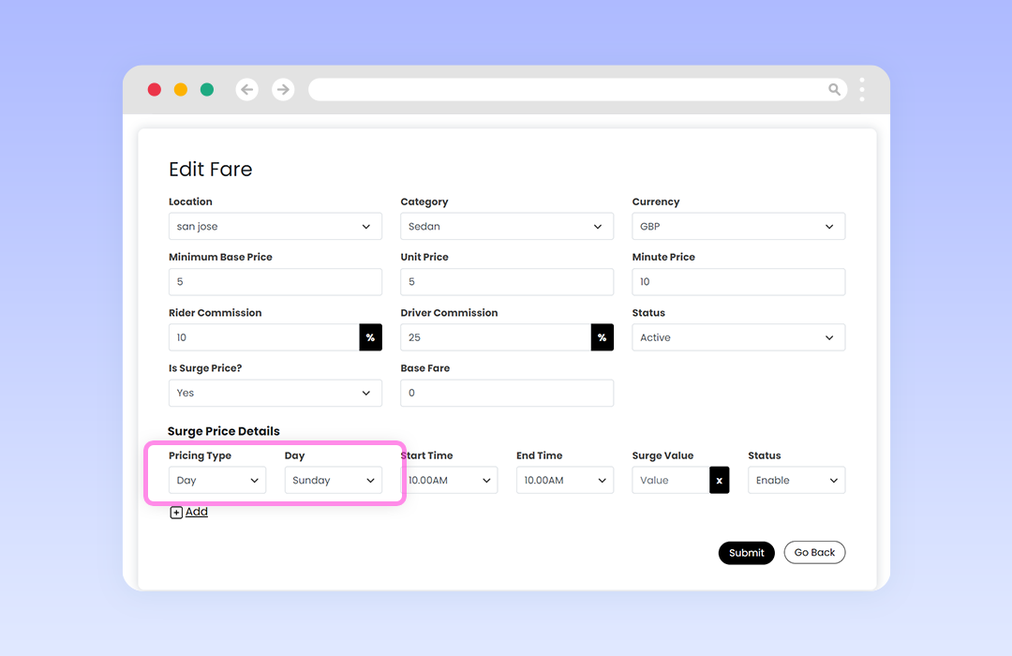Click the Add link under surge details

coord(196,512)
